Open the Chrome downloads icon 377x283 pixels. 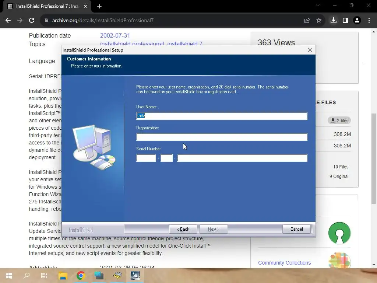pos(333,21)
